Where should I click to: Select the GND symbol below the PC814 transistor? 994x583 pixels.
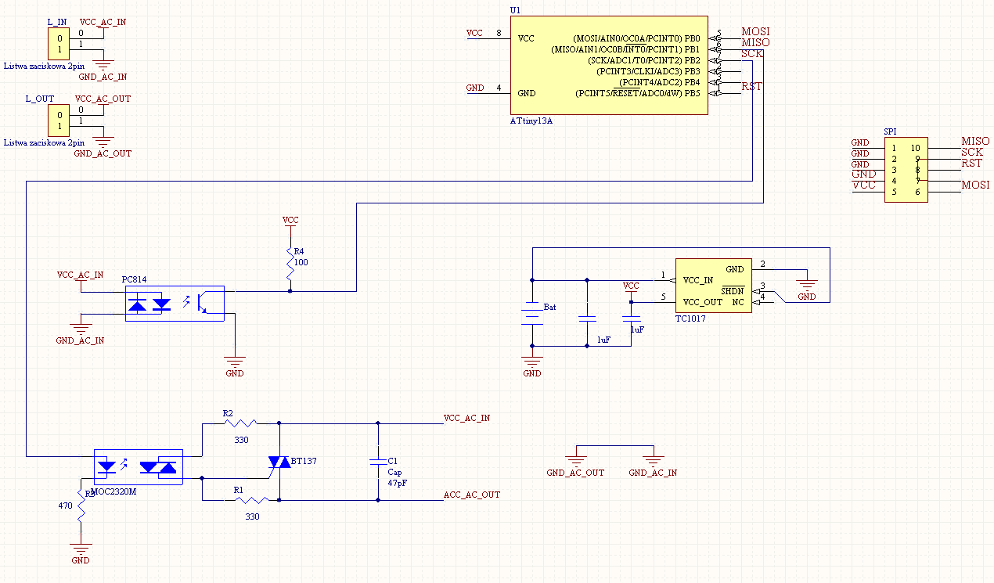[234, 362]
